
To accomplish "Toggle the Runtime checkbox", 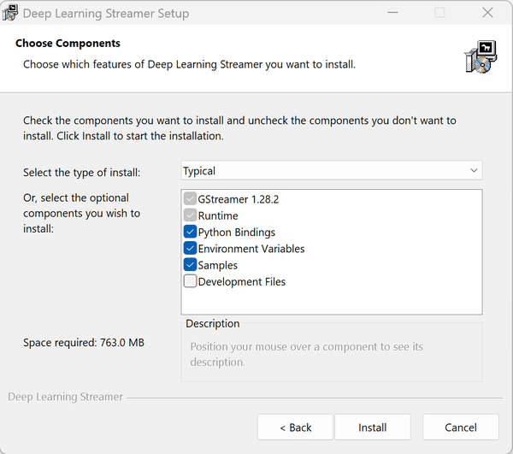I will coord(190,215).
